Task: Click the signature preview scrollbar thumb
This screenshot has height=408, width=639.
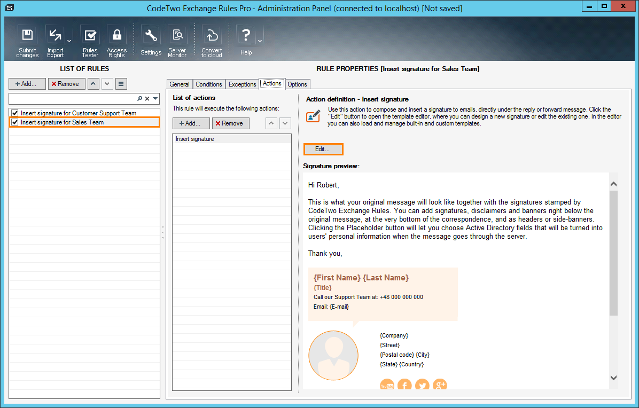Action: tap(614, 253)
